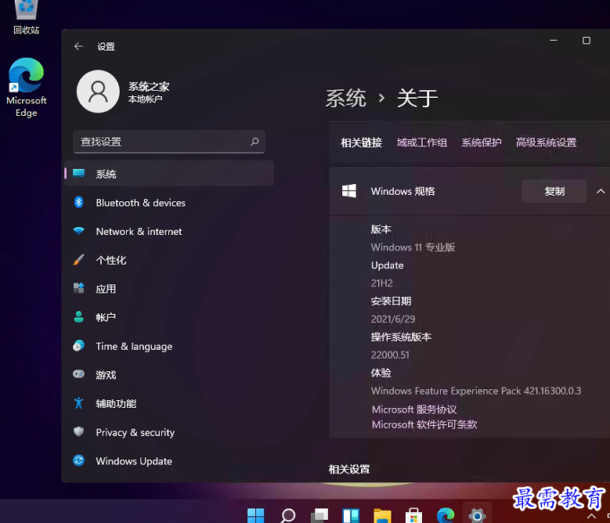Open 游戏 settings text label

coord(106,374)
